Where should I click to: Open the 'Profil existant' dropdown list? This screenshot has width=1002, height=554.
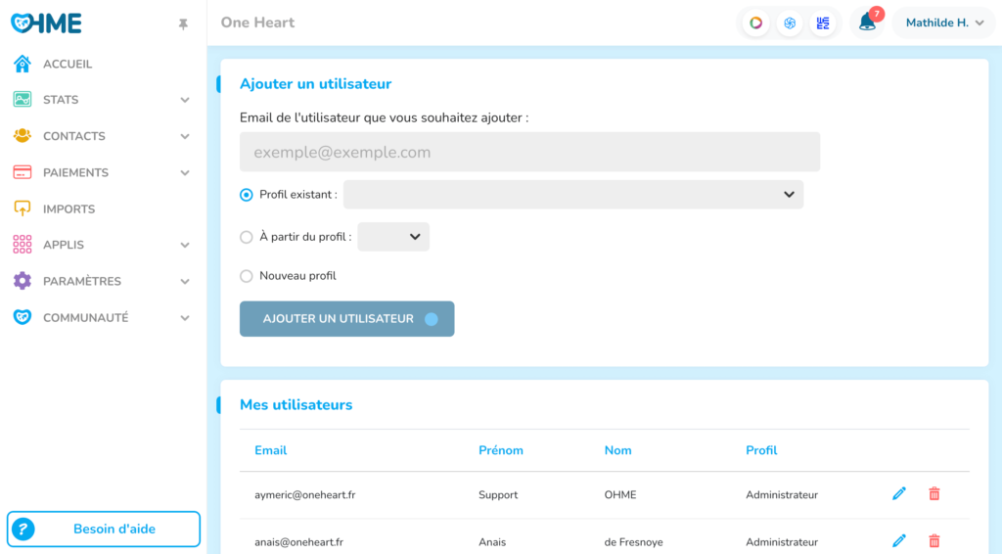[x=572, y=195]
